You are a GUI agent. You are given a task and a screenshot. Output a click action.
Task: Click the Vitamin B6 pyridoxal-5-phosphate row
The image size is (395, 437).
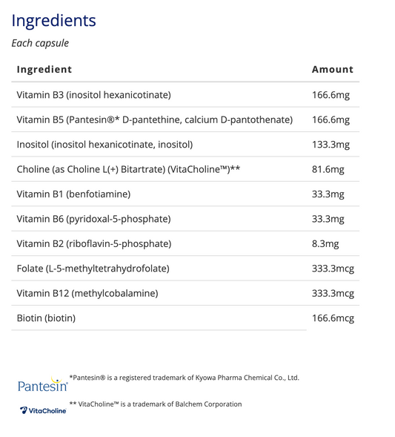pos(185,219)
